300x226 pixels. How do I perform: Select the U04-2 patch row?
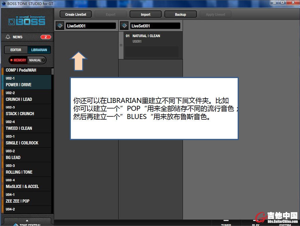26,210
